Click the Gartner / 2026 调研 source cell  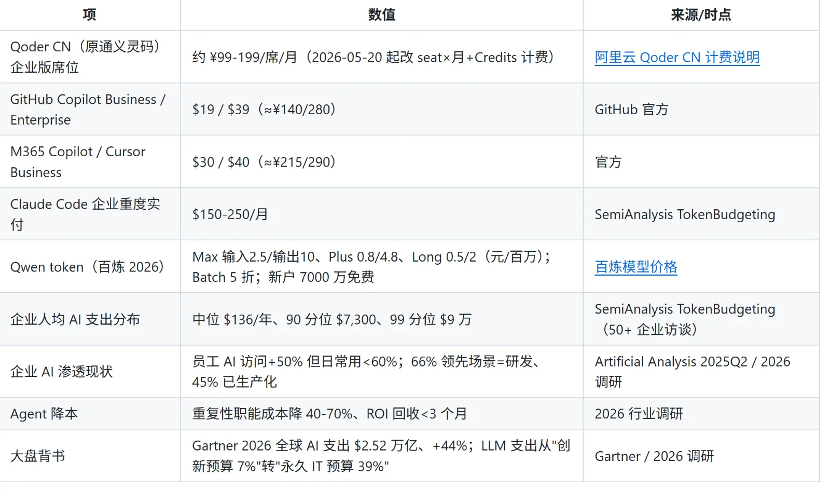(701, 455)
